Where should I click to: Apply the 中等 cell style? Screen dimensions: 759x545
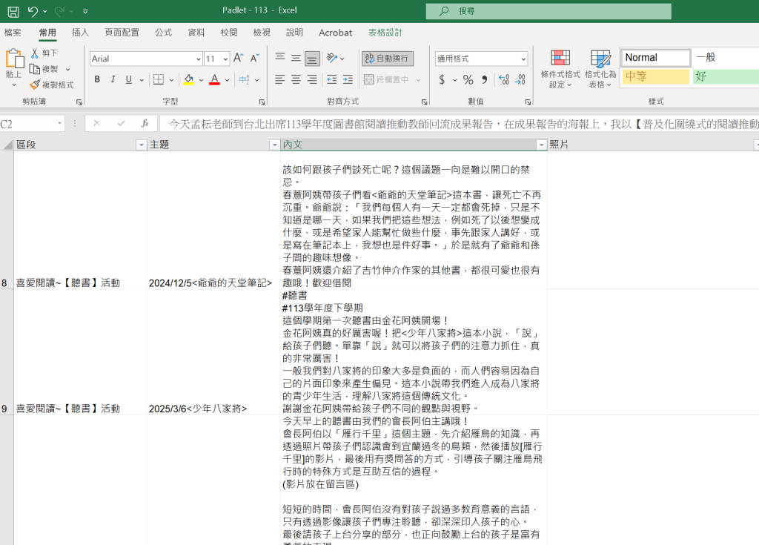[655, 76]
